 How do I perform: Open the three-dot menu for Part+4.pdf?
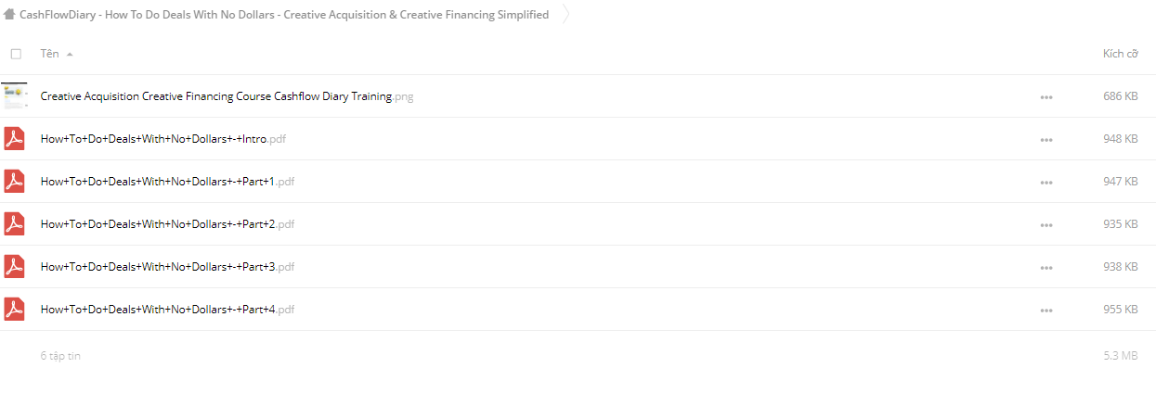(1046, 310)
